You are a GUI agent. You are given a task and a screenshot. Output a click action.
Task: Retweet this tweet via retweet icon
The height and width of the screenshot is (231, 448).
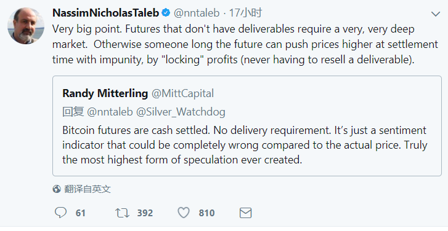pos(122,213)
